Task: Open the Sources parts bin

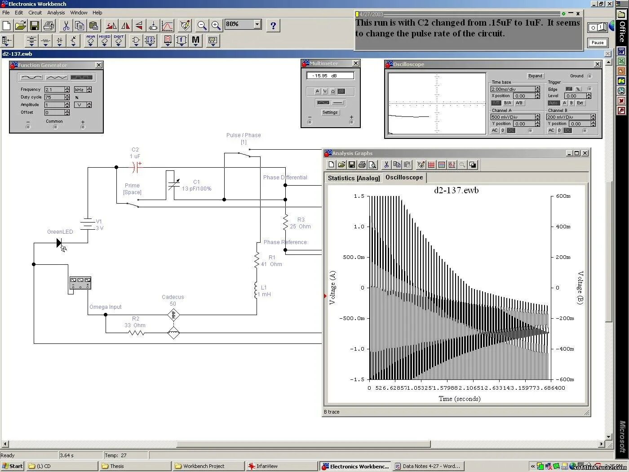Action: click(x=31, y=41)
